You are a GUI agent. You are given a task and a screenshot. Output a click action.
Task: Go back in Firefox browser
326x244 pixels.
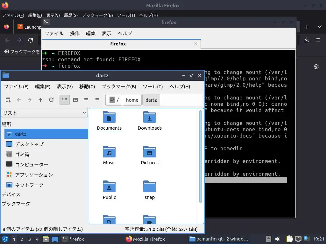pos(8,40)
